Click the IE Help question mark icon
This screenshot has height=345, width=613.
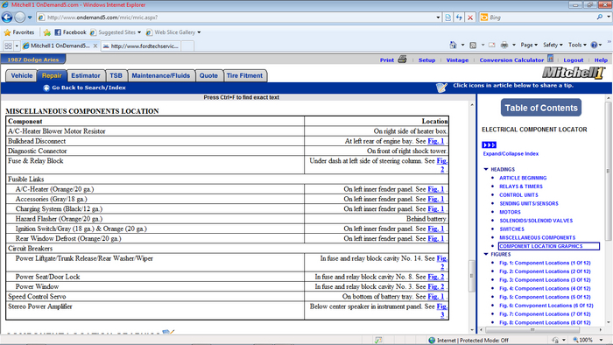point(594,45)
